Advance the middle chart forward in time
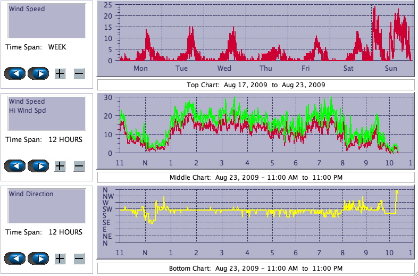The height and width of the screenshot is (276, 418). pos(38,166)
